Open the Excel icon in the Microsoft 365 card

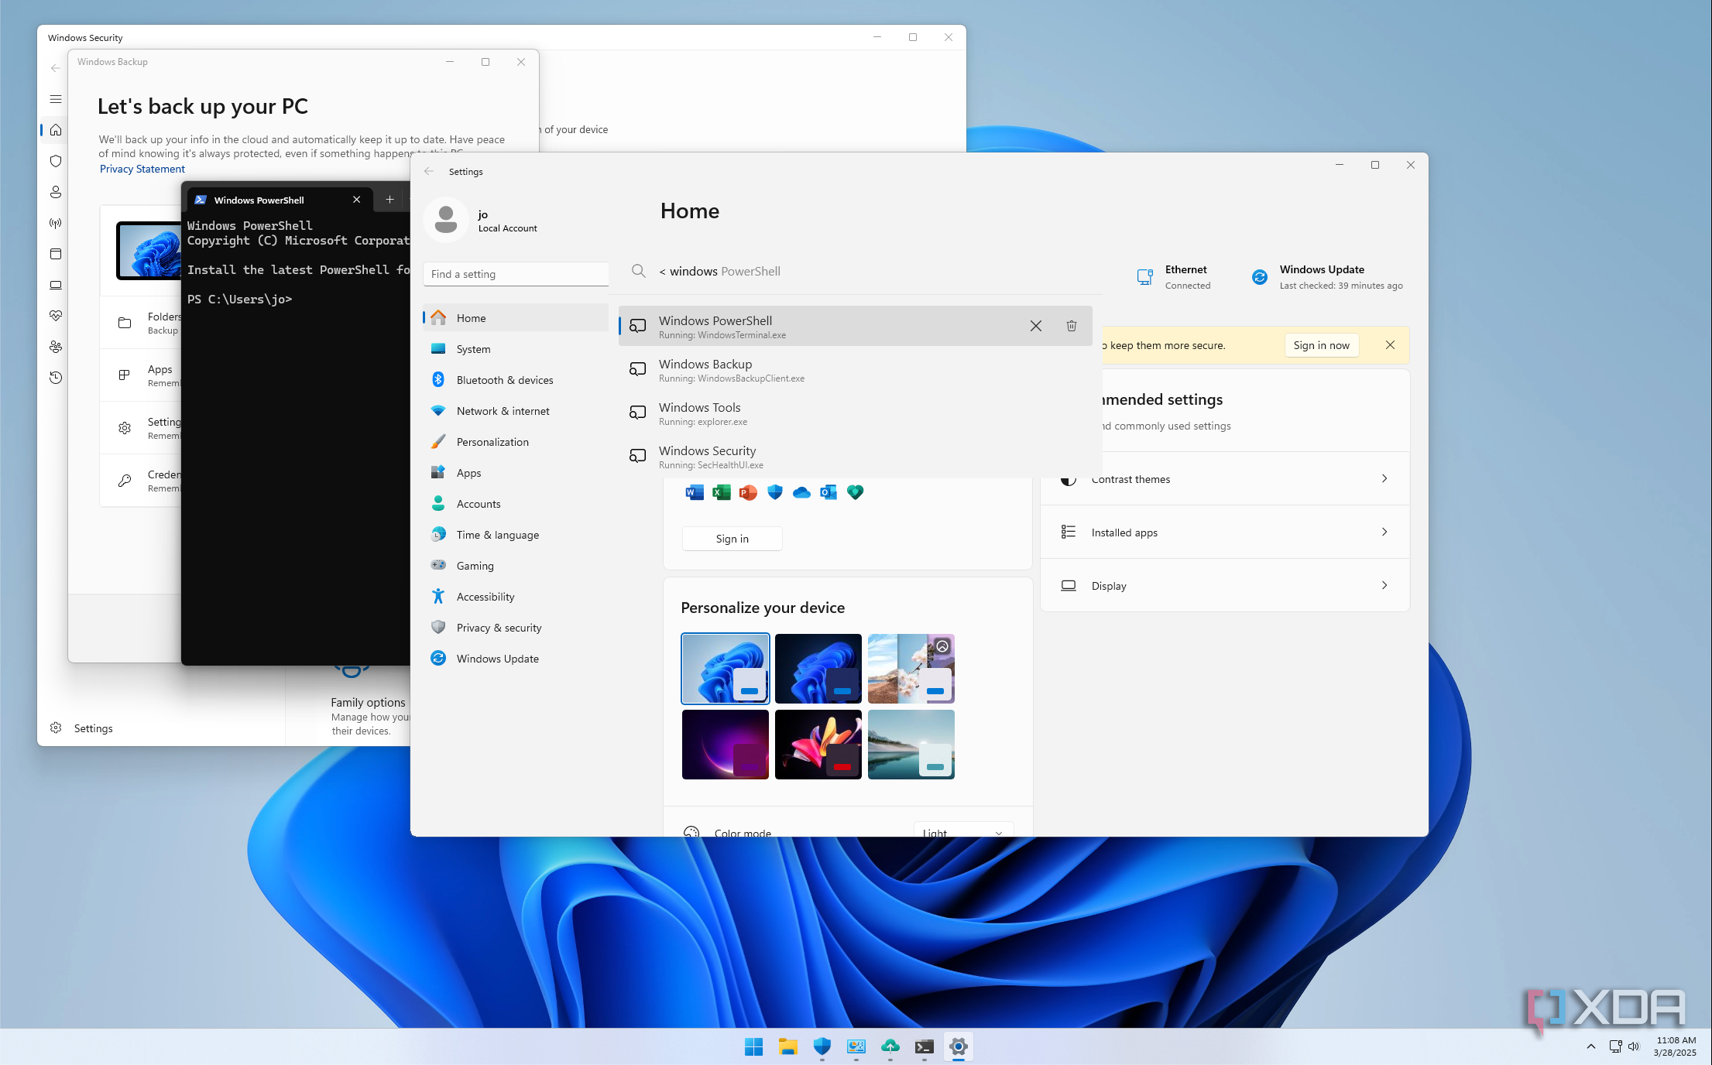(x=722, y=492)
